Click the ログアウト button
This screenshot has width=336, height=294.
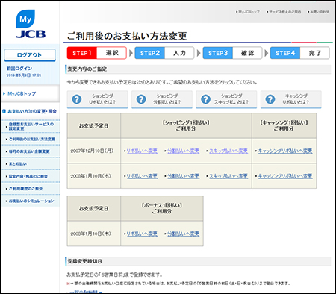pyautogui.click(x=30, y=55)
